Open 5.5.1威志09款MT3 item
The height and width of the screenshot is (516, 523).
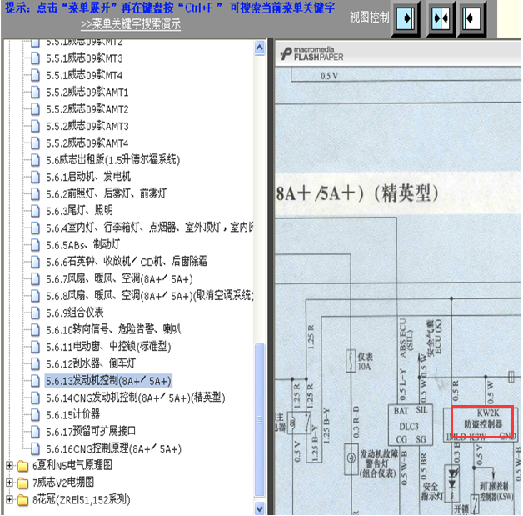coord(84,58)
